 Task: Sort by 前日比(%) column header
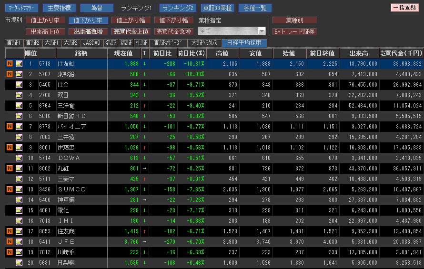[x=191, y=53]
